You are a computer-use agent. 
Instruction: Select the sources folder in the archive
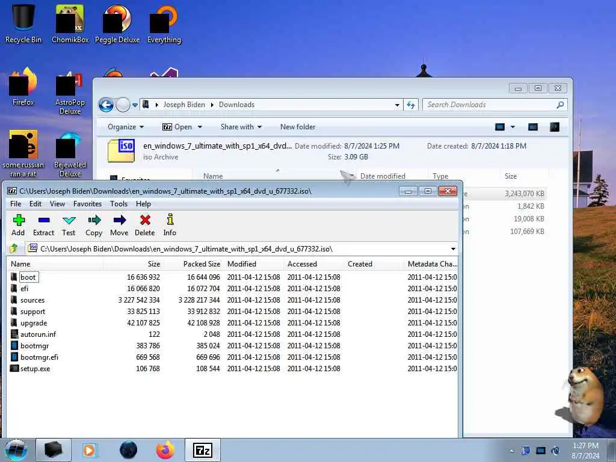233,300
